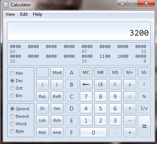
Task: Click the percent button
Action: (x=144, y=96)
